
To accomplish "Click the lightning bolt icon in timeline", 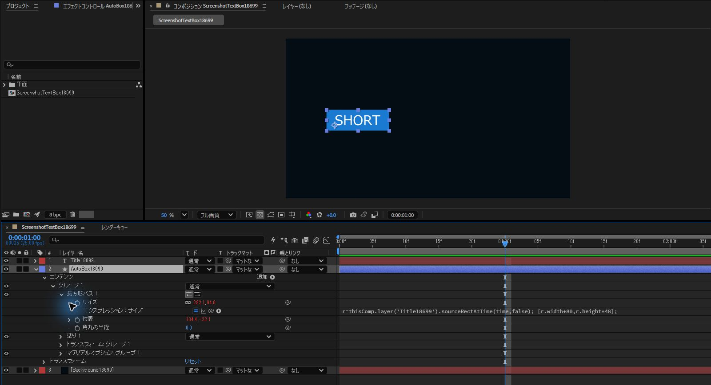I will (273, 240).
